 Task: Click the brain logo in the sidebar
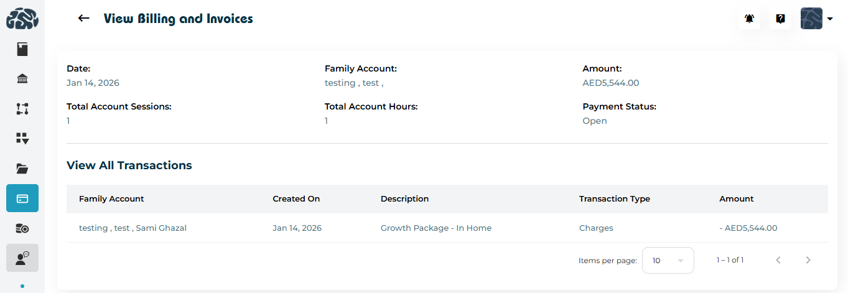[x=22, y=18]
